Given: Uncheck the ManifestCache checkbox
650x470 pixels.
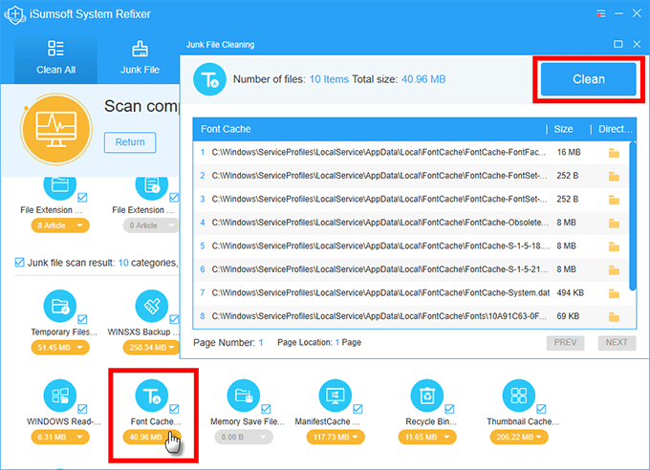Looking at the screenshot, I should 357,409.
